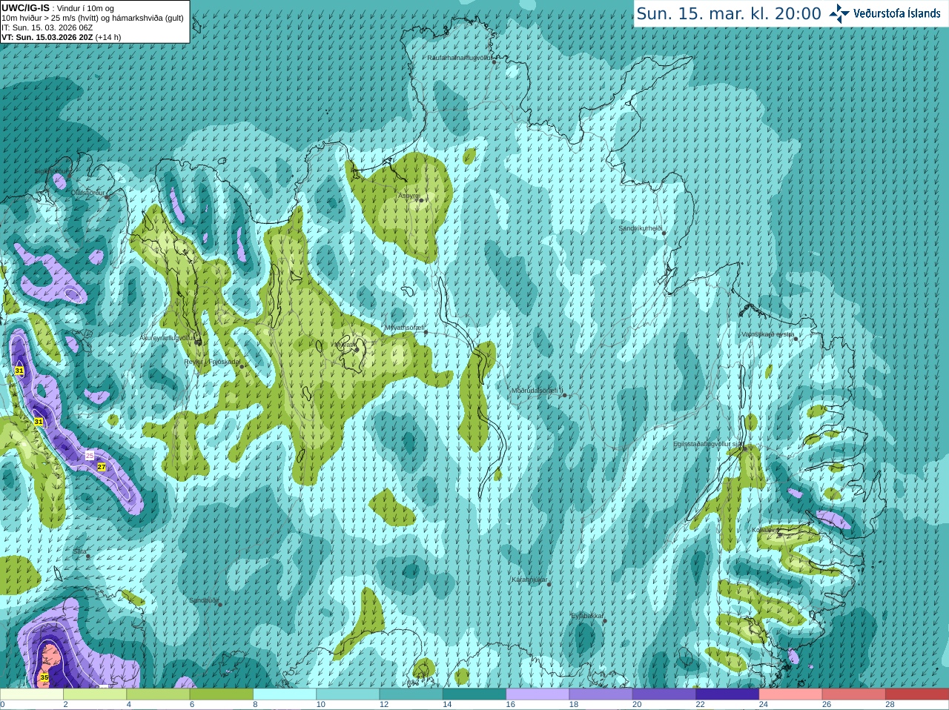Click the Ólafsfjörður station label

87,192
